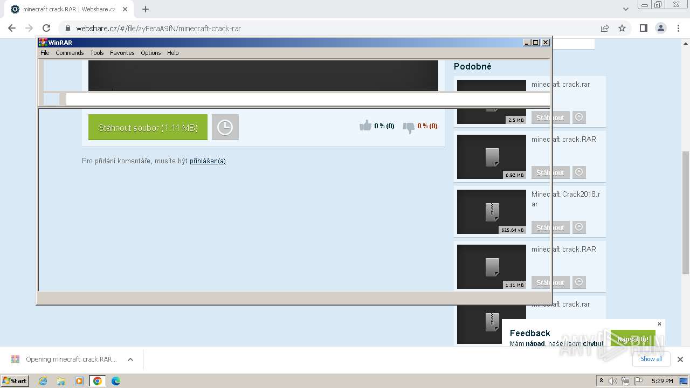Open Windows Media Player from the taskbar
Screen dimensions: 690x388
(x=79, y=381)
